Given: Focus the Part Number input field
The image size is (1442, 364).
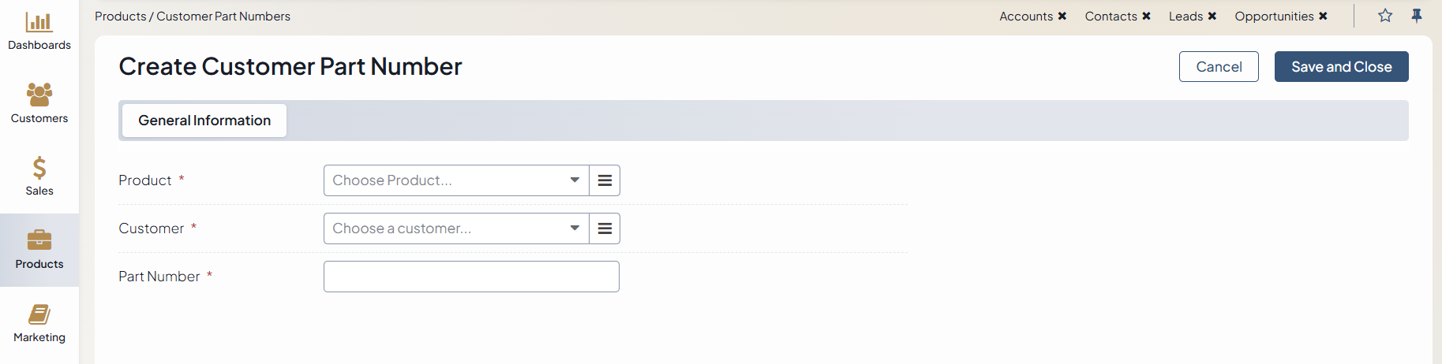Looking at the screenshot, I should tap(471, 277).
